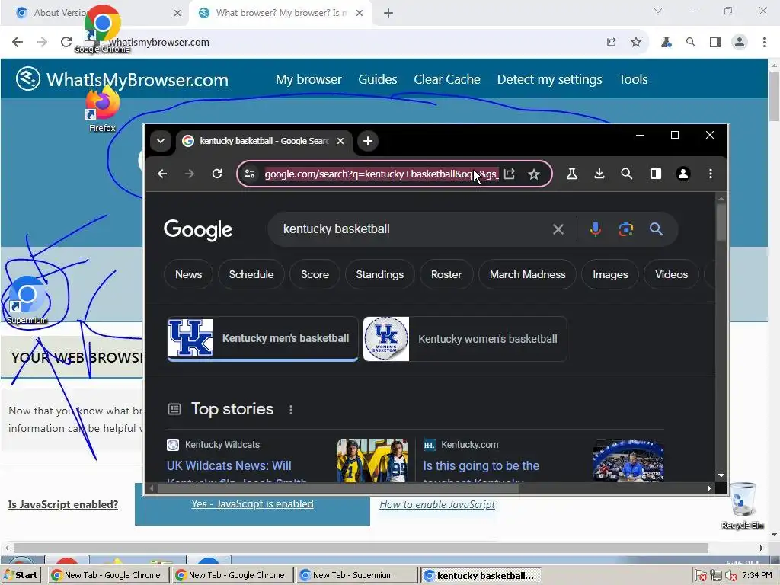Click share icon inside dark address bar
Image resolution: width=780 pixels, height=585 pixels.
pyautogui.click(x=510, y=174)
